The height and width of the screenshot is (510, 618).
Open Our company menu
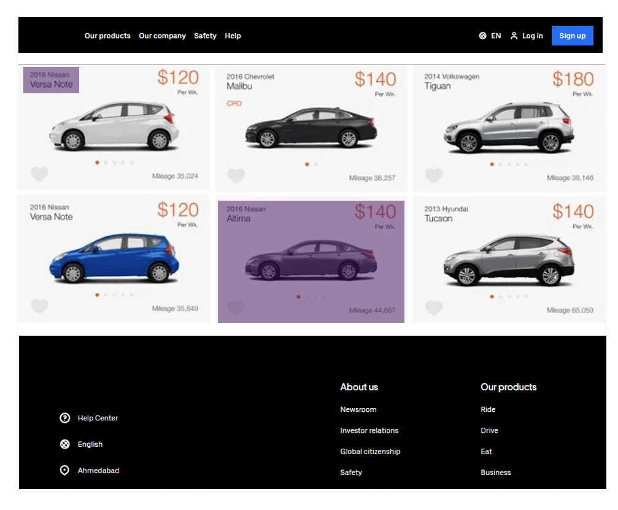162,36
